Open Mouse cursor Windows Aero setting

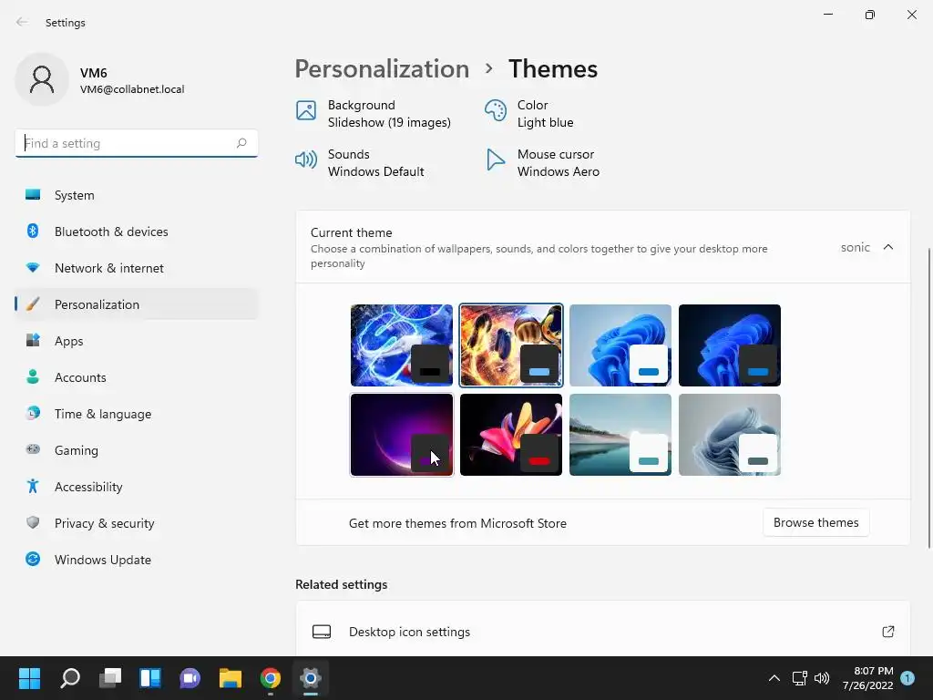(543, 162)
